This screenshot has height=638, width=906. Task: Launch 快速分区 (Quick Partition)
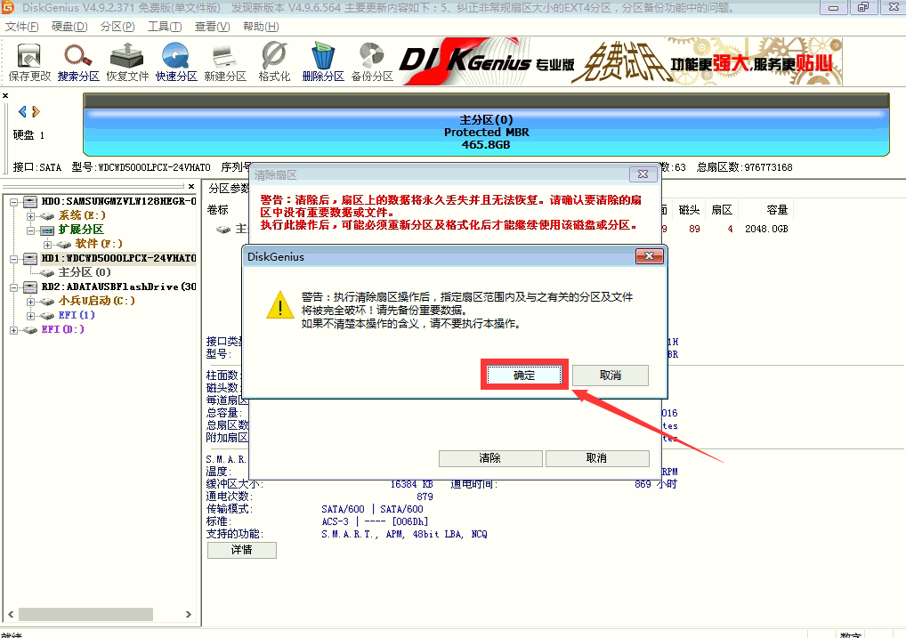coord(175,60)
